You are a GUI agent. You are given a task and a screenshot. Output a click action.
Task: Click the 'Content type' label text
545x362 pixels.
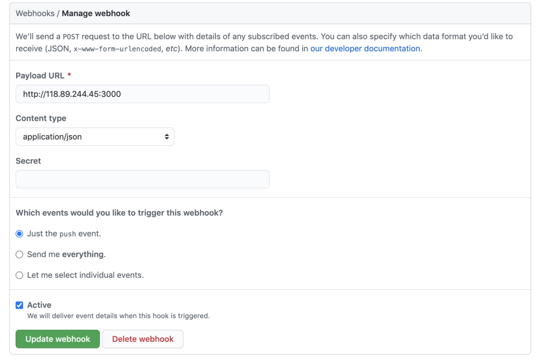point(41,118)
